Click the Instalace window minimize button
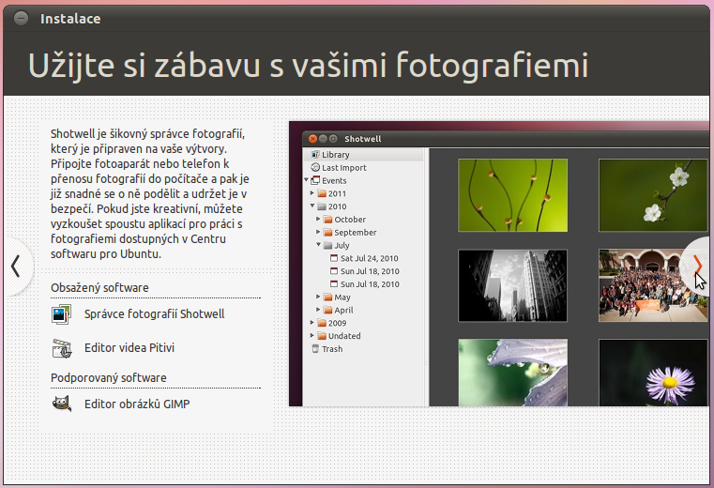Image resolution: width=714 pixels, height=488 pixels. (21, 18)
